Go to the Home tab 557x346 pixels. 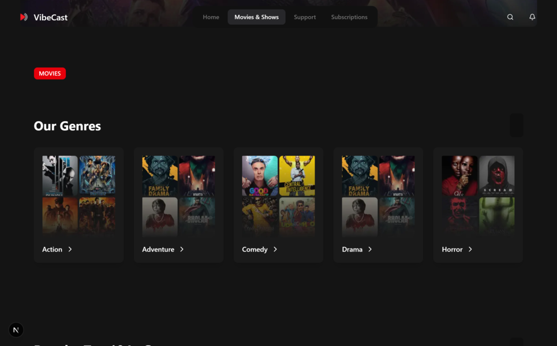211,17
